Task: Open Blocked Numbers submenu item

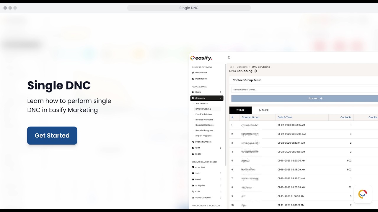Action: pos(204,120)
